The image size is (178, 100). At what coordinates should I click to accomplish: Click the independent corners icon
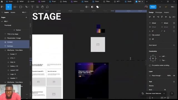[x=174, y=31]
